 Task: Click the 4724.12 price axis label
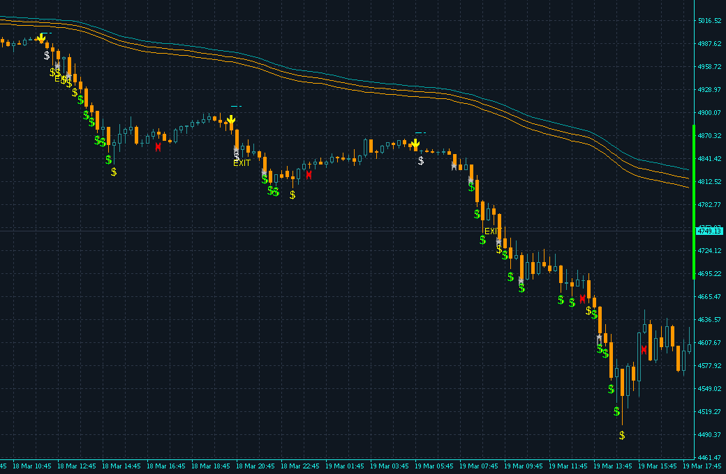[710, 251]
